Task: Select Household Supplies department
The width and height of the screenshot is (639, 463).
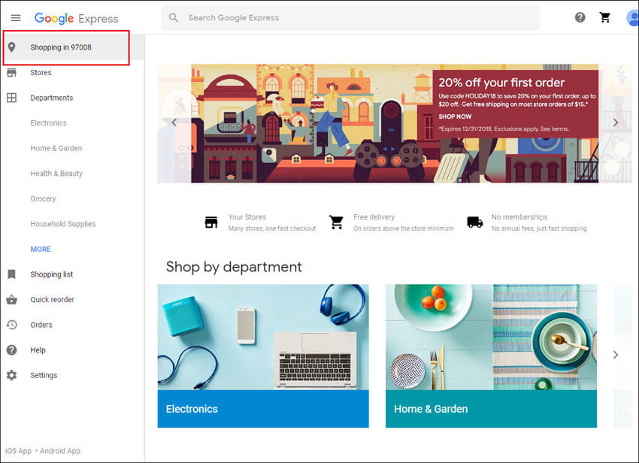Action: [62, 224]
